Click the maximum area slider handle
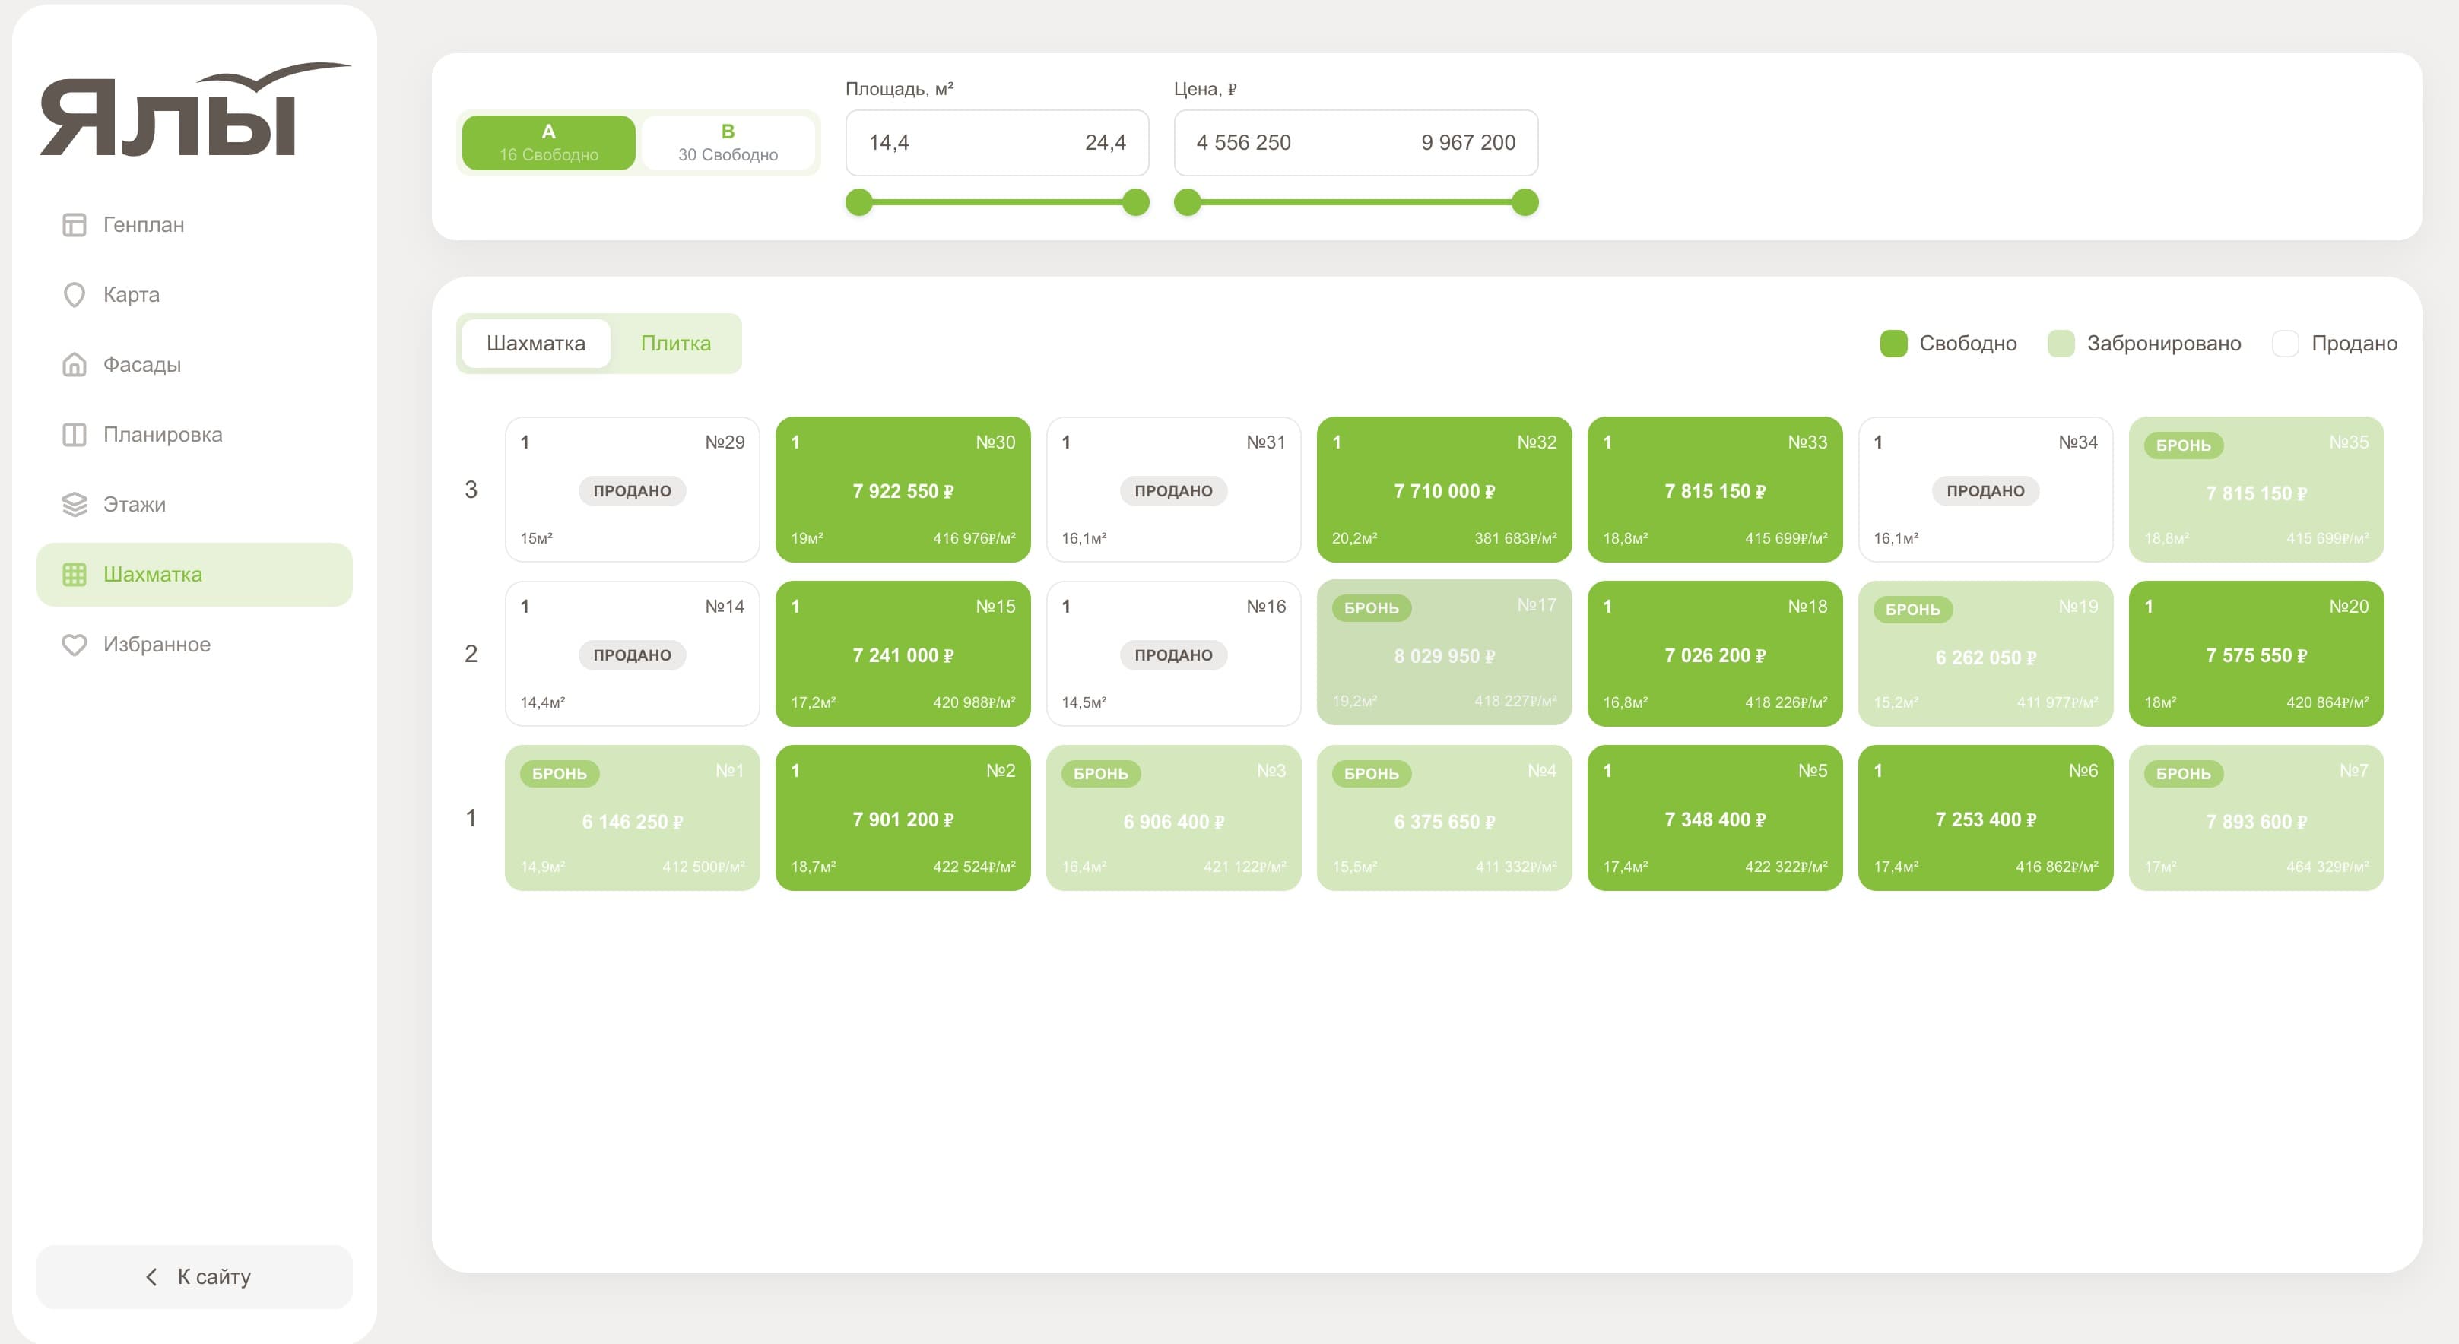This screenshot has width=2459, height=1344. (1135, 202)
